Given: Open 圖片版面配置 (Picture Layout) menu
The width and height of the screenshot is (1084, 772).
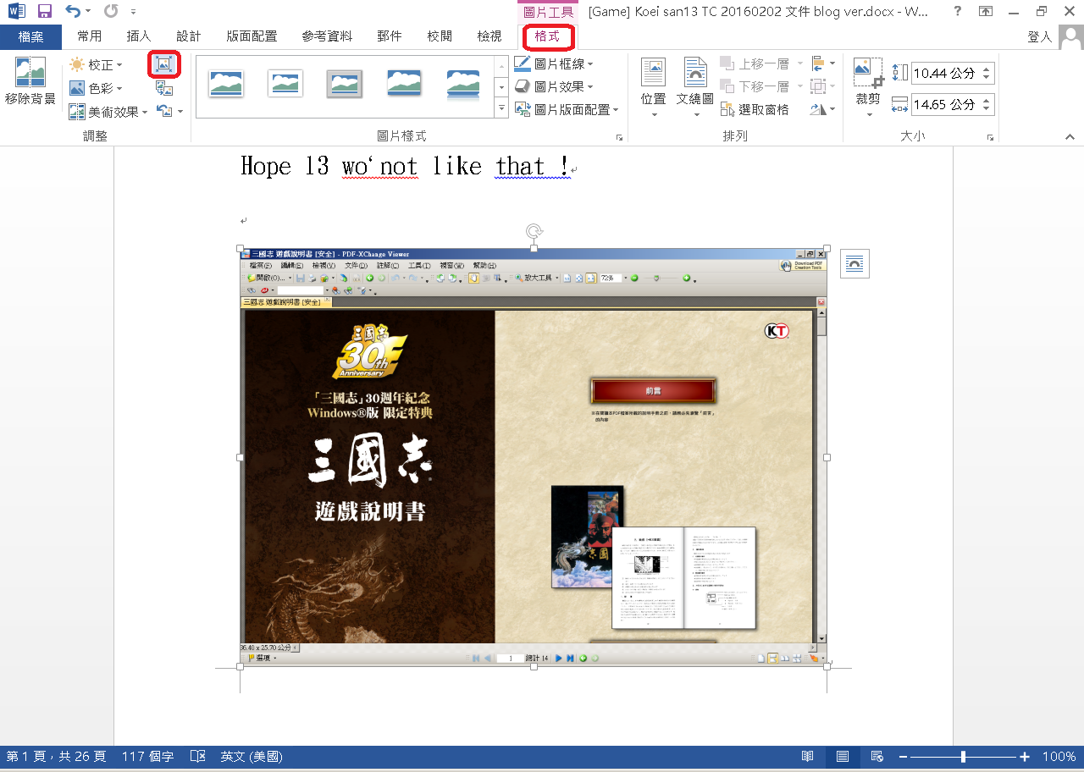Looking at the screenshot, I should point(567,109).
